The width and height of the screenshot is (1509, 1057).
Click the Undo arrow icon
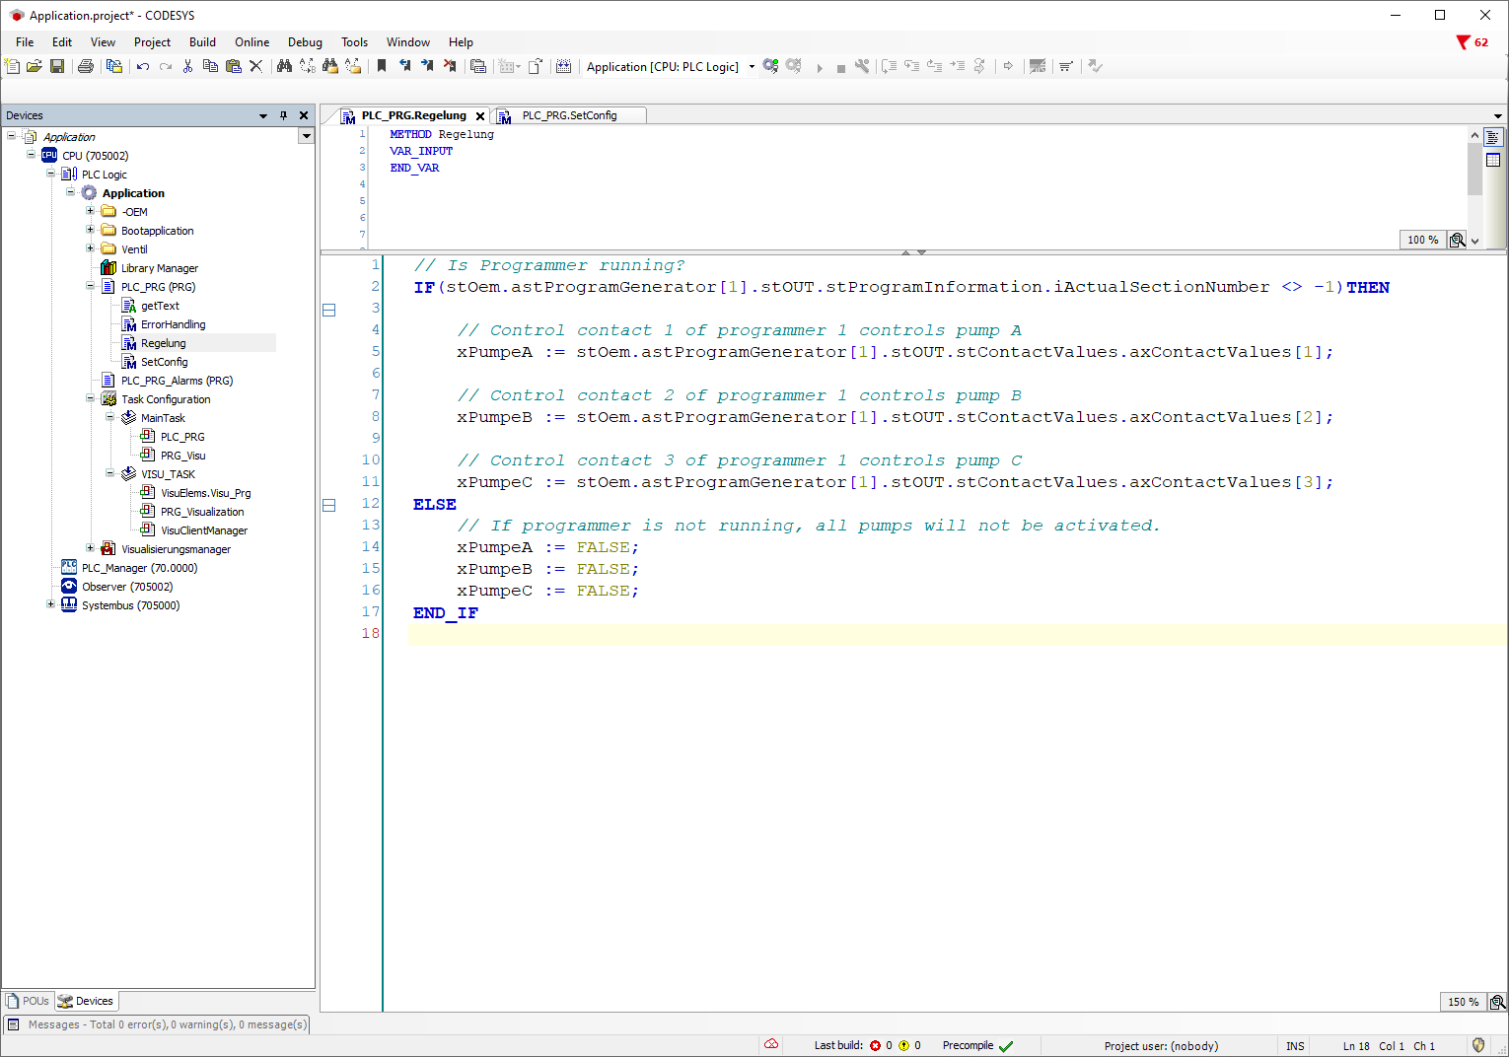click(x=143, y=66)
